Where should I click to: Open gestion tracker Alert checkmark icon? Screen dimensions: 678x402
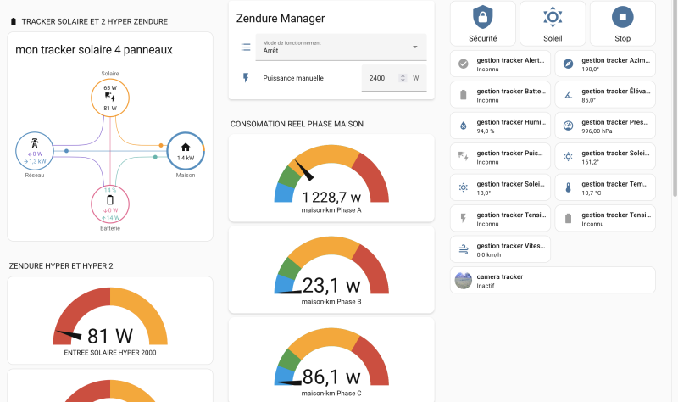tap(463, 64)
